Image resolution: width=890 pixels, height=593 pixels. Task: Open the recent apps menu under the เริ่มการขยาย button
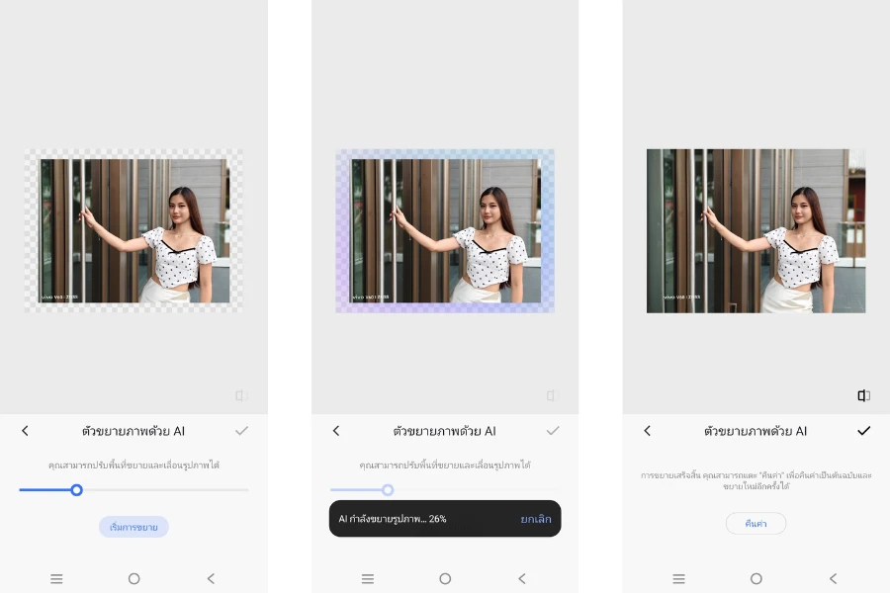(56, 578)
